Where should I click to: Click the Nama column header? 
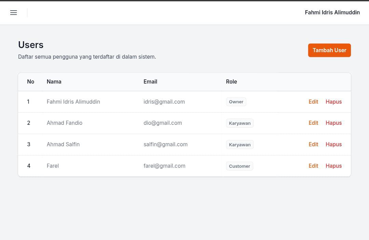pos(54,81)
